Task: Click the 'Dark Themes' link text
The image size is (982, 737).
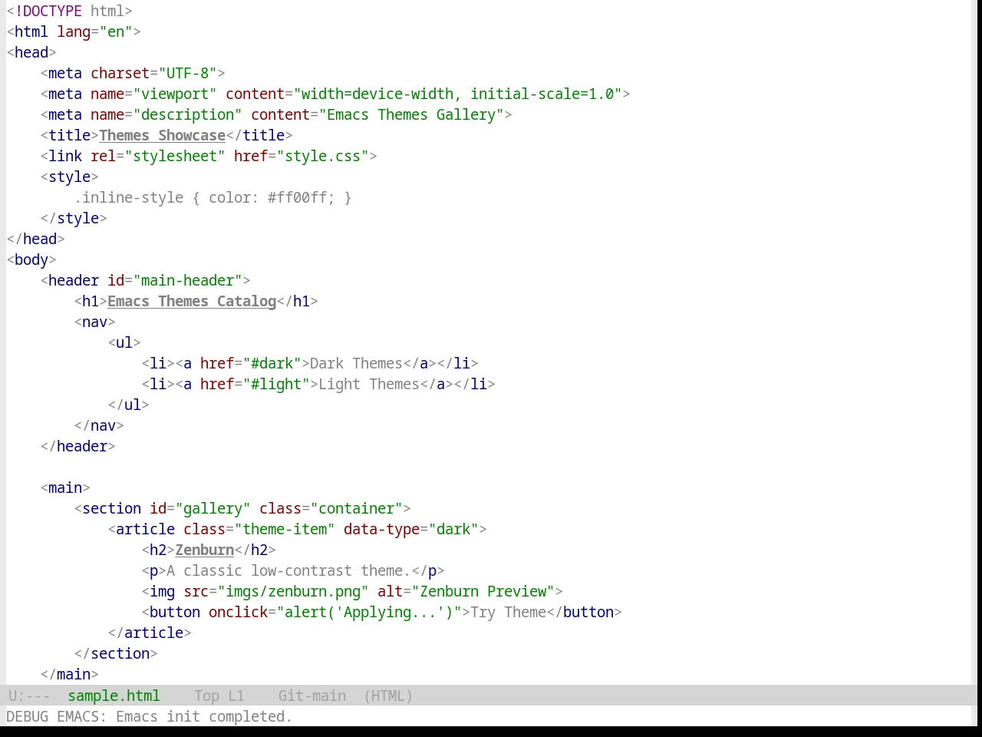Action: click(357, 364)
